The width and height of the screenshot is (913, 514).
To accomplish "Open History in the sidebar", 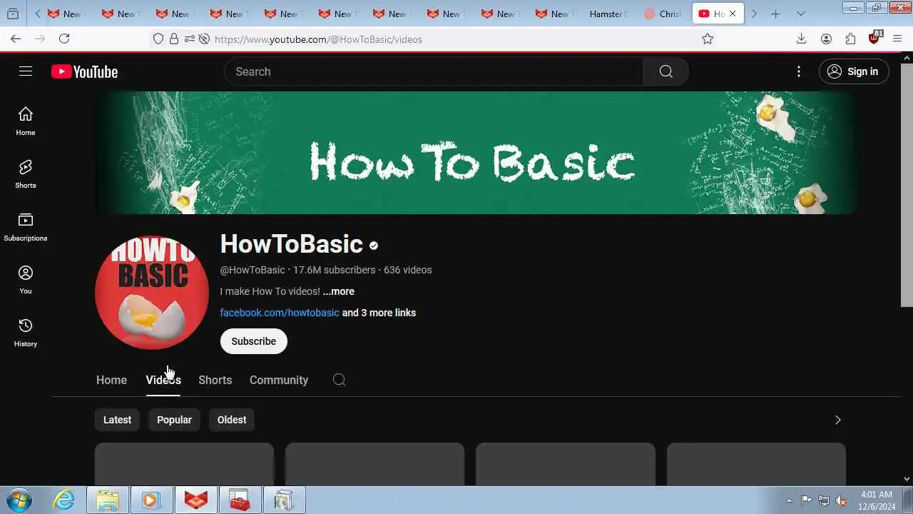I will [26, 333].
